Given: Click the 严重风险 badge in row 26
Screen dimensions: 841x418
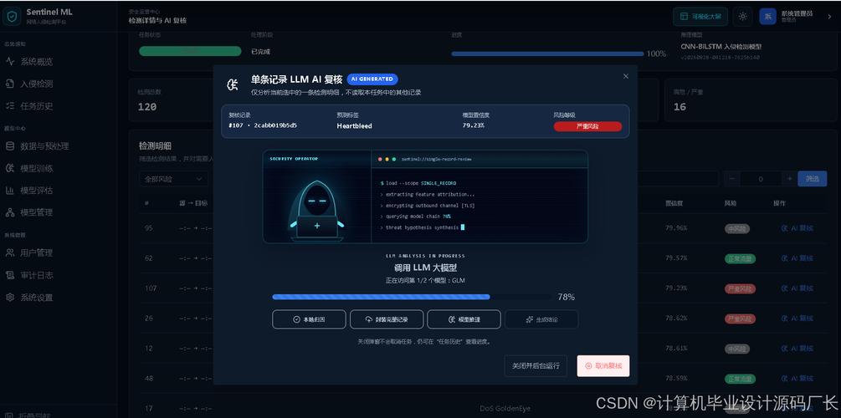Looking at the screenshot, I should (x=741, y=319).
